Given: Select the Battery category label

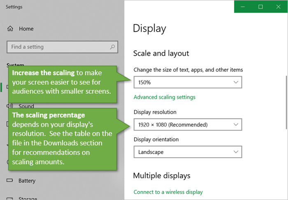Looking at the screenshot, I should pyautogui.click(x=27, y=181).
